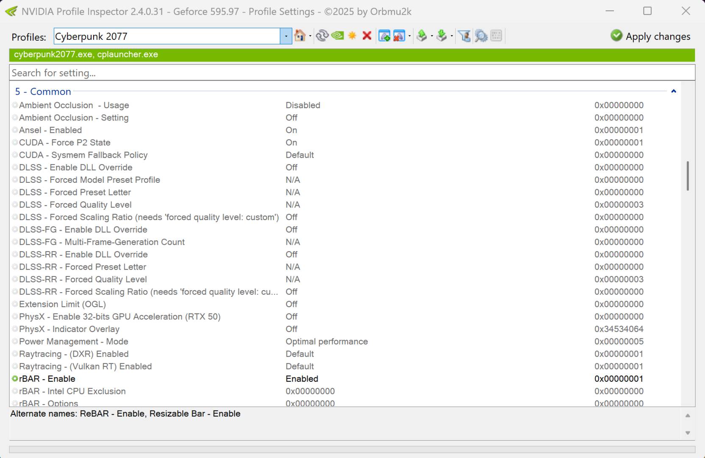Open the bit value editor

coord(497,36)
